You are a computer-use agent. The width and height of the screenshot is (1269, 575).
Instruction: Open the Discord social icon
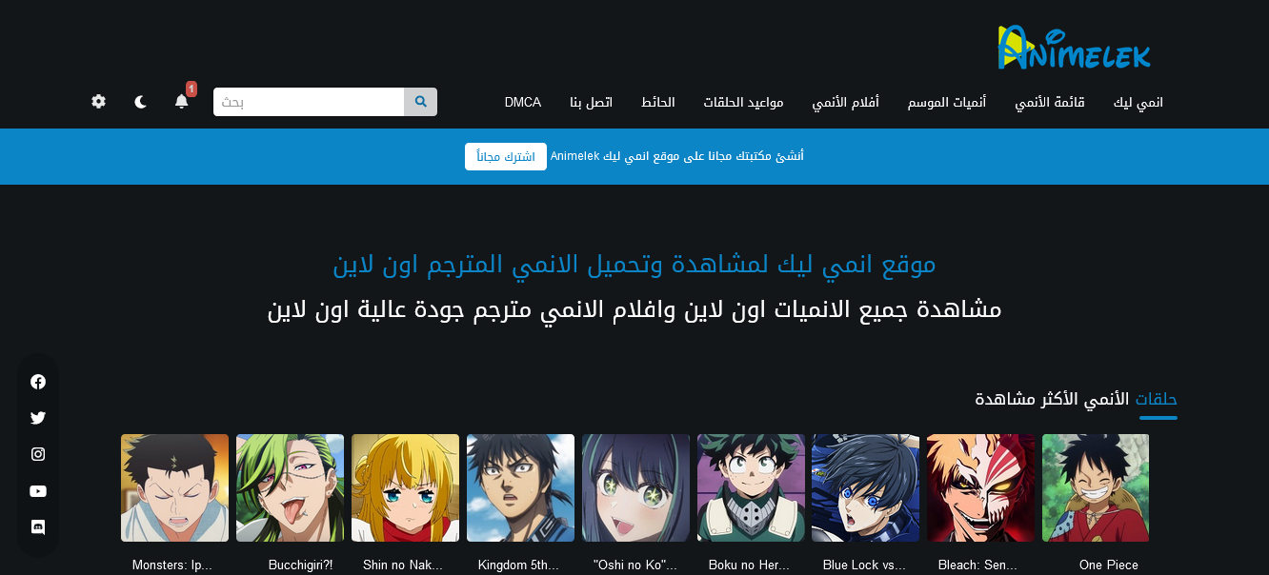click(38, 527)
